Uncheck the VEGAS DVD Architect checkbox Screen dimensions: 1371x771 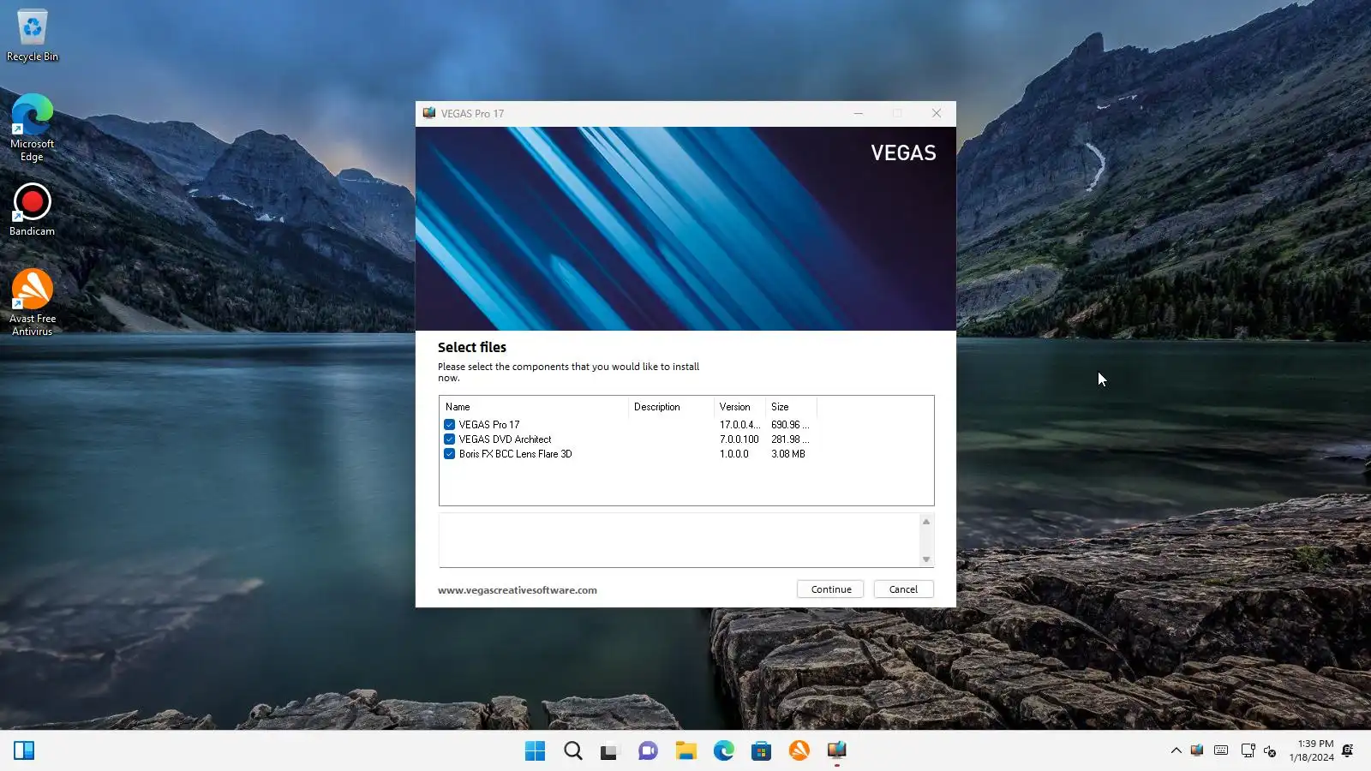(x=449, y=439)
